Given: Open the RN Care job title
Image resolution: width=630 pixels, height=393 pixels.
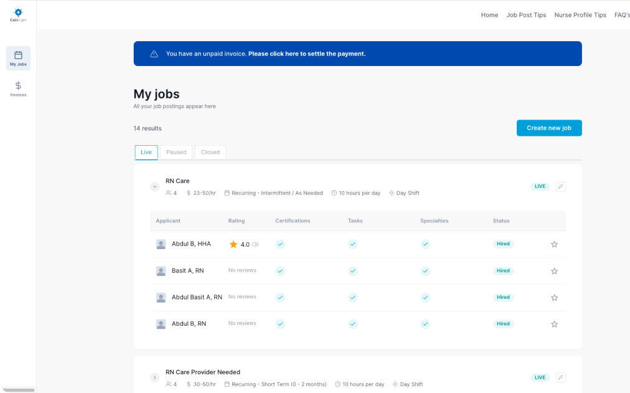Looking at the screenshot, I should click(x=177, y=181).
